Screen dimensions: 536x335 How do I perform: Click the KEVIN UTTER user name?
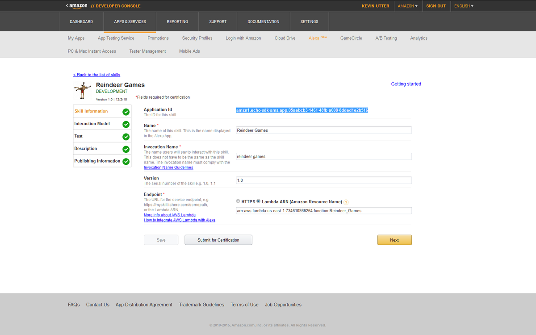(376, 6)
